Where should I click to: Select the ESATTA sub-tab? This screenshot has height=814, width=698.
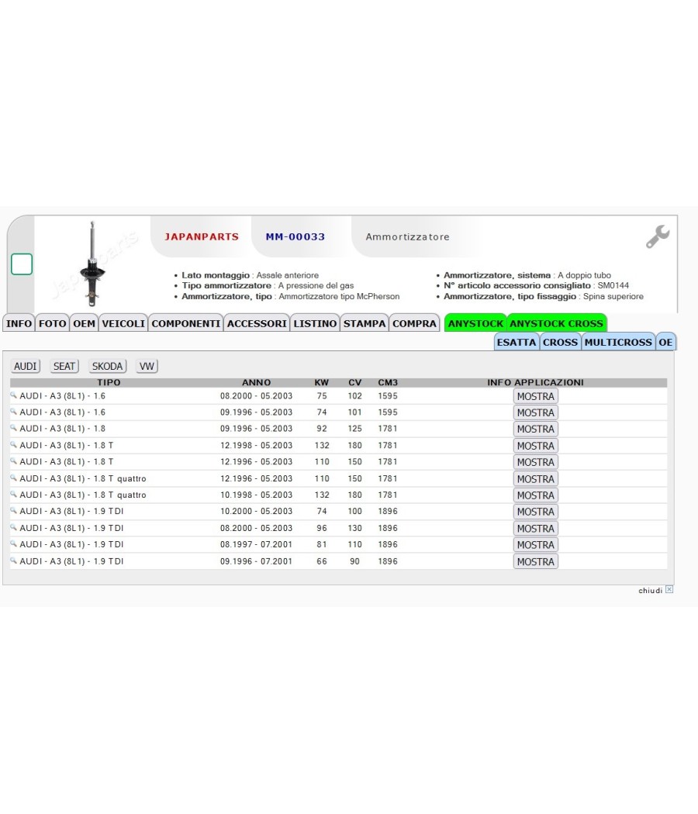517,342
